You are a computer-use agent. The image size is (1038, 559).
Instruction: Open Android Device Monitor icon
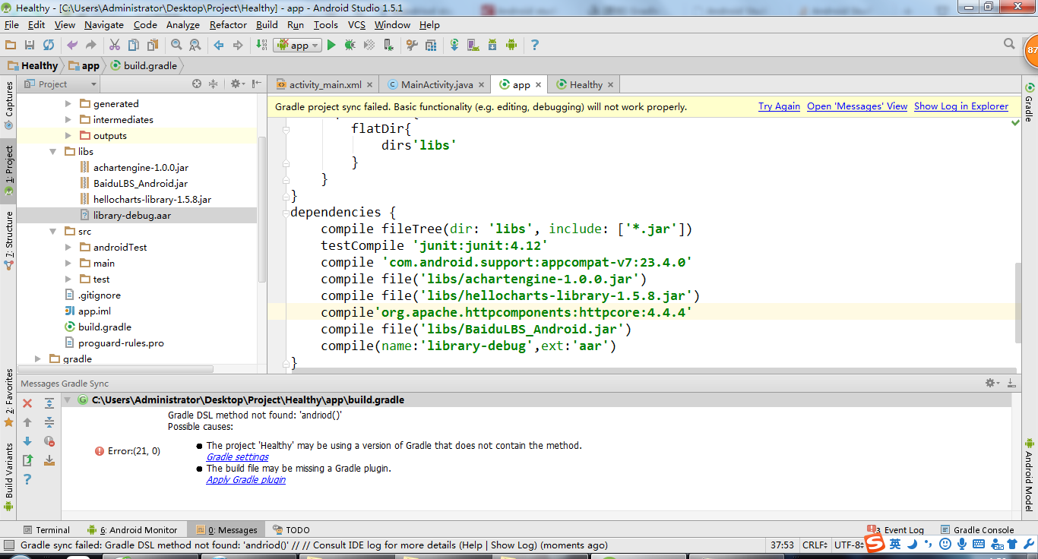tap(511, 45)
